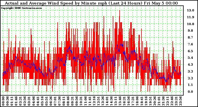This screenshot has width=198, height=107.
Task: Click the 08:11 time label
Action: 64,101
